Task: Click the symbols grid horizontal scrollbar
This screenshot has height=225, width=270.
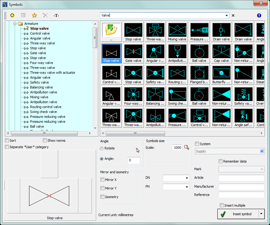Action: (x=135, y=133)
